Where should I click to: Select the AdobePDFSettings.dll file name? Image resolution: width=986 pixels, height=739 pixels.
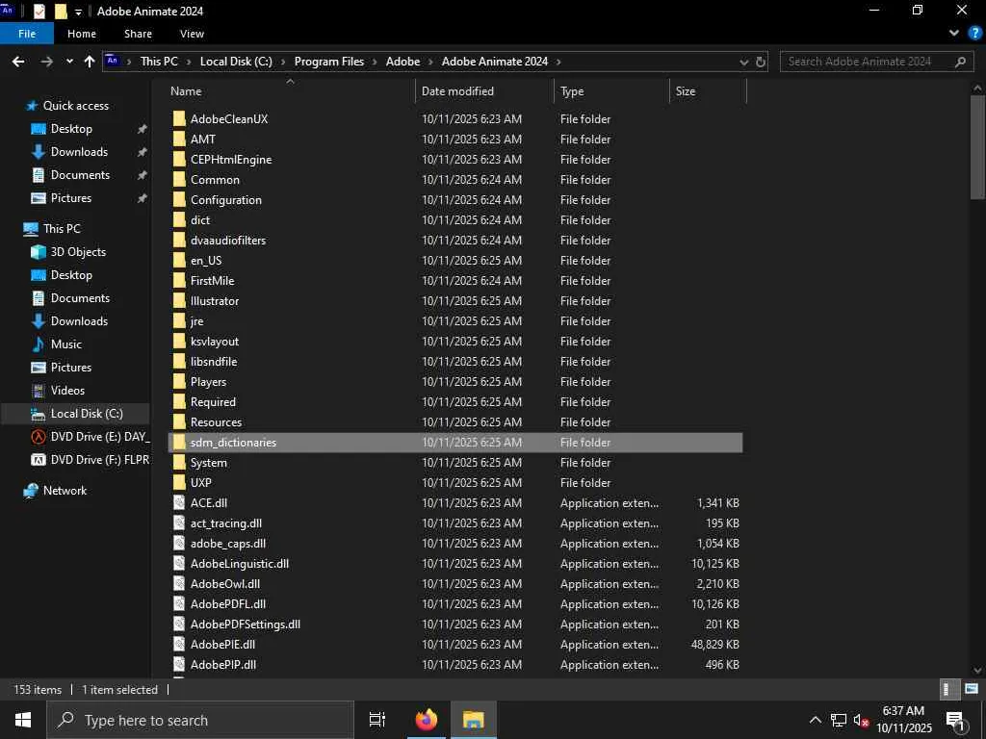coord(246,624)
